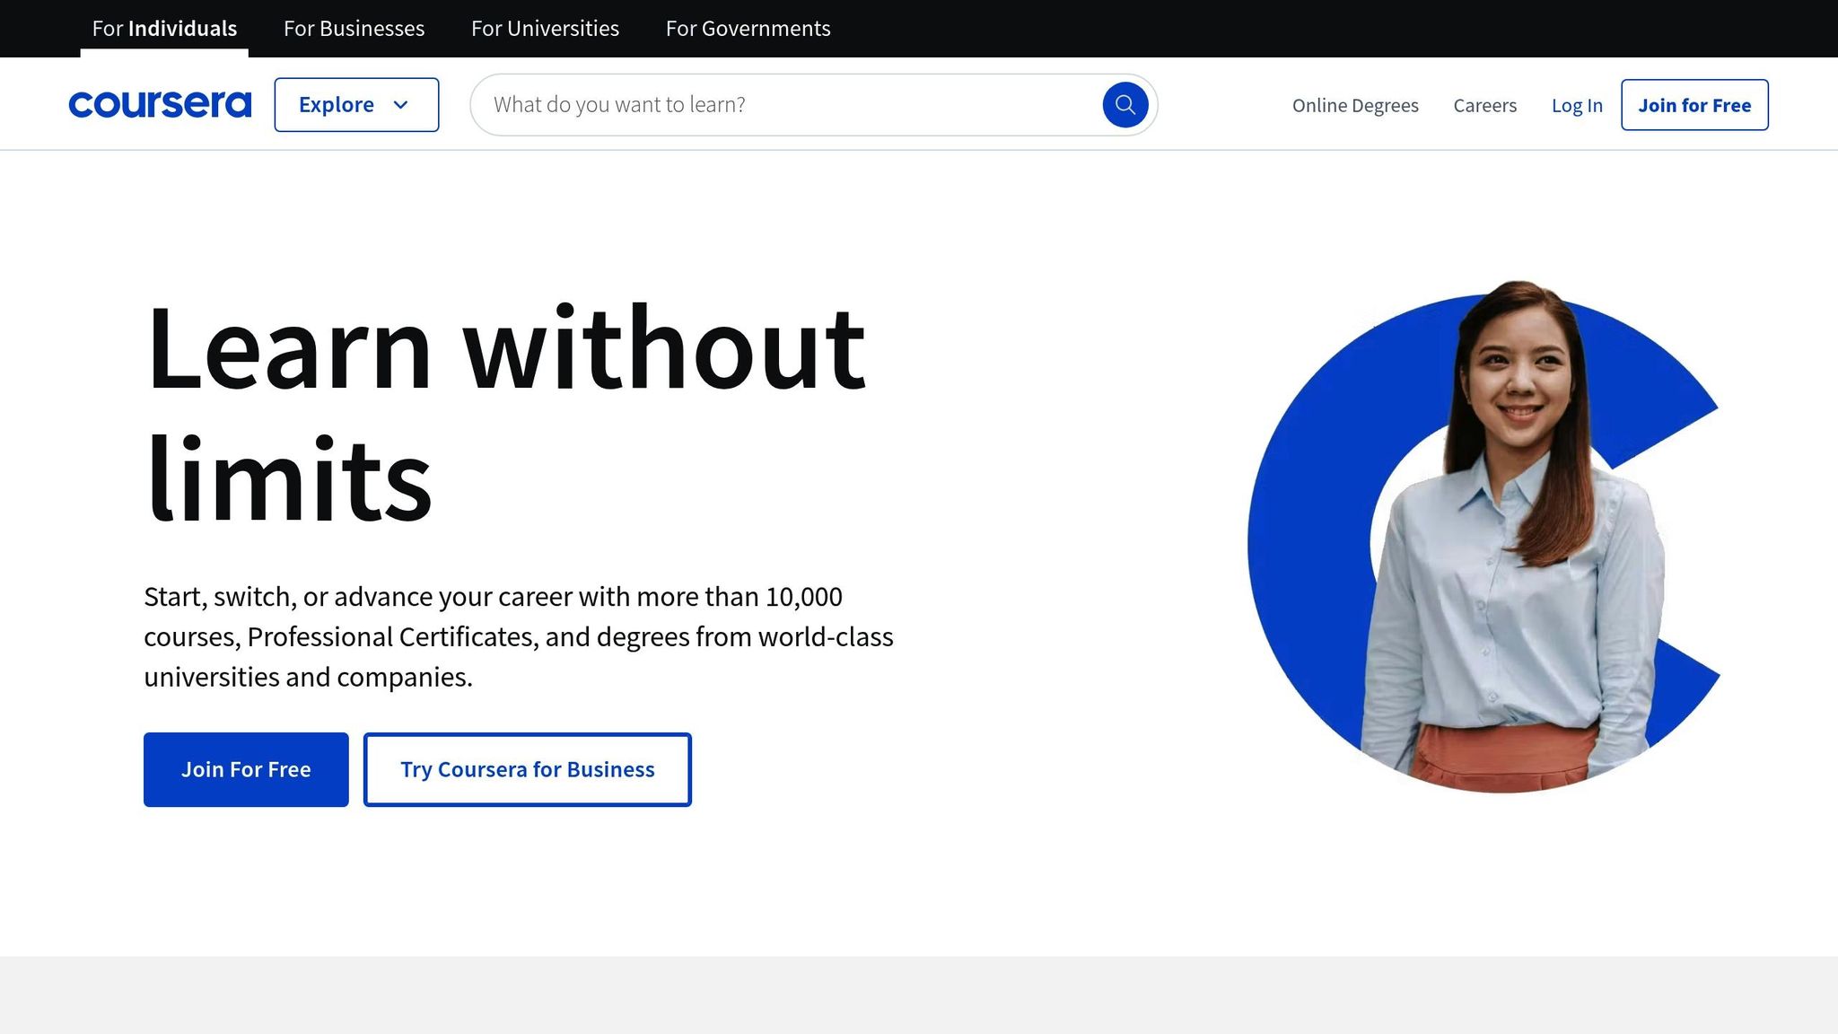
Task: Expand the Explore course categories dropdown
Action: click(x=355, y=104)
